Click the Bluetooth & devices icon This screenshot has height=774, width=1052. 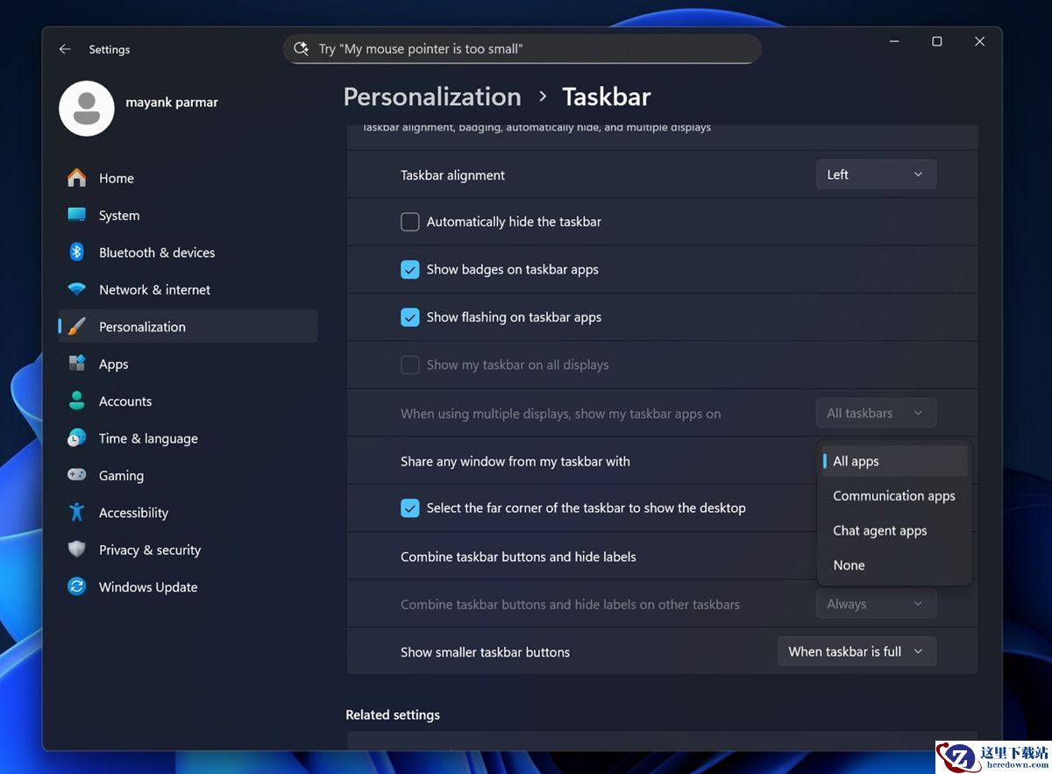pyautogui.click(x=77, y=252)
